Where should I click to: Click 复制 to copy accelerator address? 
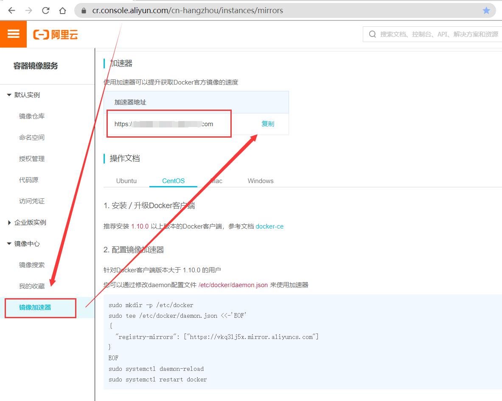(x=268, y=124)
